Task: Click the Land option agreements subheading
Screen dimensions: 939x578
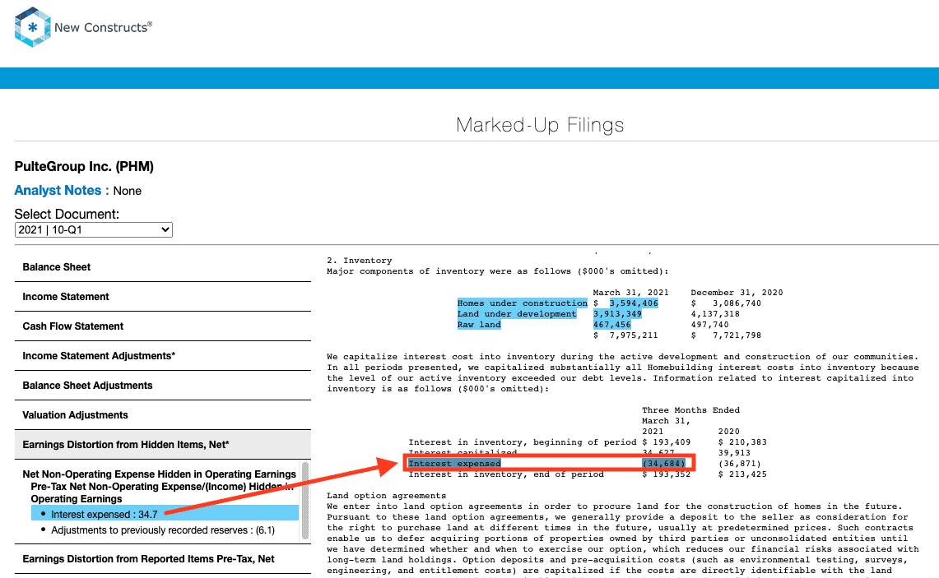Action: pos(386,496)
